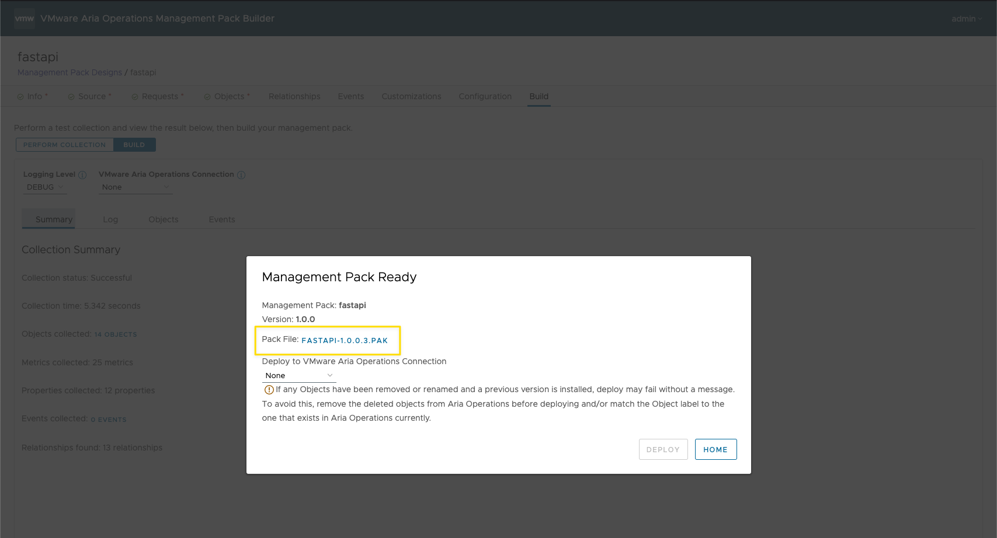The height and width of the screenshot is (538, 997).
Task: Click the VMware logo icon
Action: pyautogui.click(x=25, y=19)
